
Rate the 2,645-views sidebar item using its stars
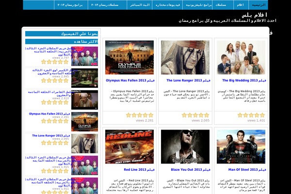pos(55,81)
